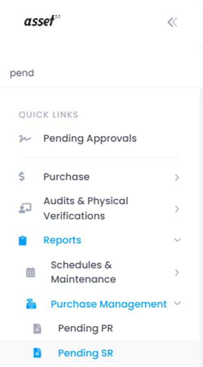Click the Reports clipboard icon
The image size is (203, 367).
click(23, 241)
